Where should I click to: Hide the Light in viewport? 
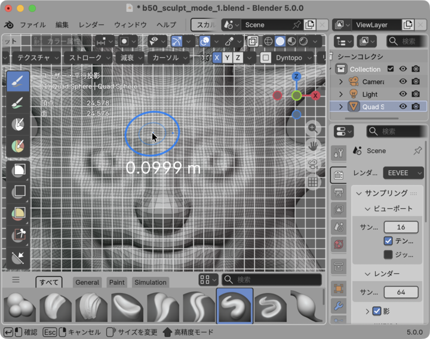[x=403, y=94]
